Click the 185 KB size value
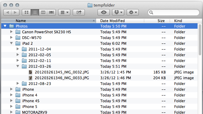Image resolution: width=203 pixels, height=114 pixels. point(159,72)
